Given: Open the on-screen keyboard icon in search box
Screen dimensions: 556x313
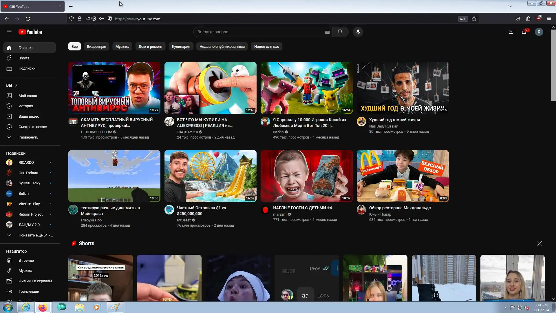Looking at the screenshot, I should [327, 32].
